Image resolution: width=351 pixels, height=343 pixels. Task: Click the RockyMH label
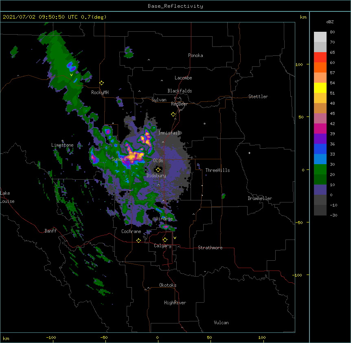tap(100, 92)
